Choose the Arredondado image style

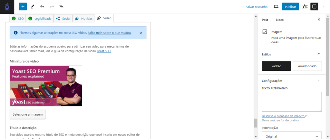[307, 66]
